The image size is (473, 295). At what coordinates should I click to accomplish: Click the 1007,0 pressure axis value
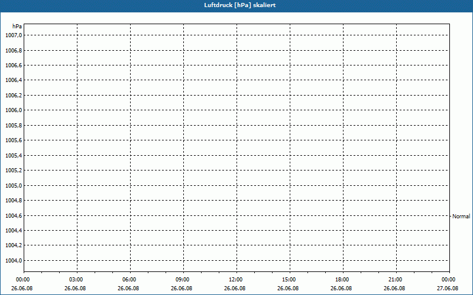coord(14,35)
